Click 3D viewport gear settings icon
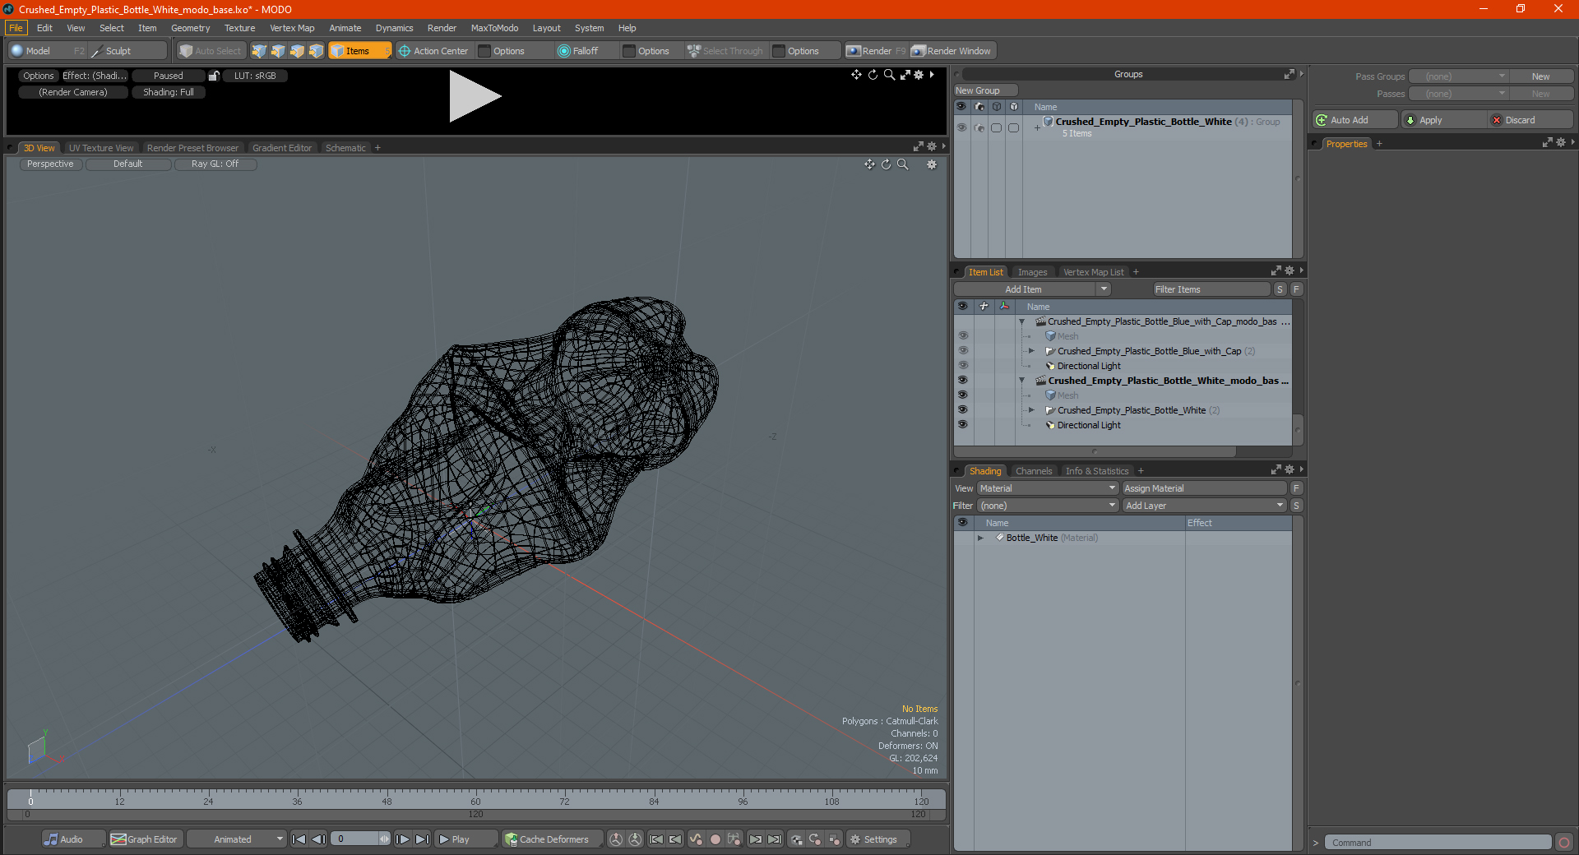The image size is (1579, 855). pyautogui.click(x=932, y=164)
